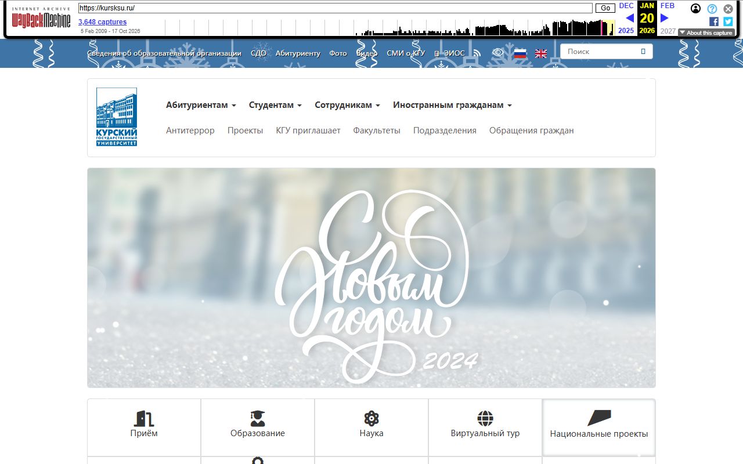
Task: Click the Поиск search field
Action: tap(607, 52)
